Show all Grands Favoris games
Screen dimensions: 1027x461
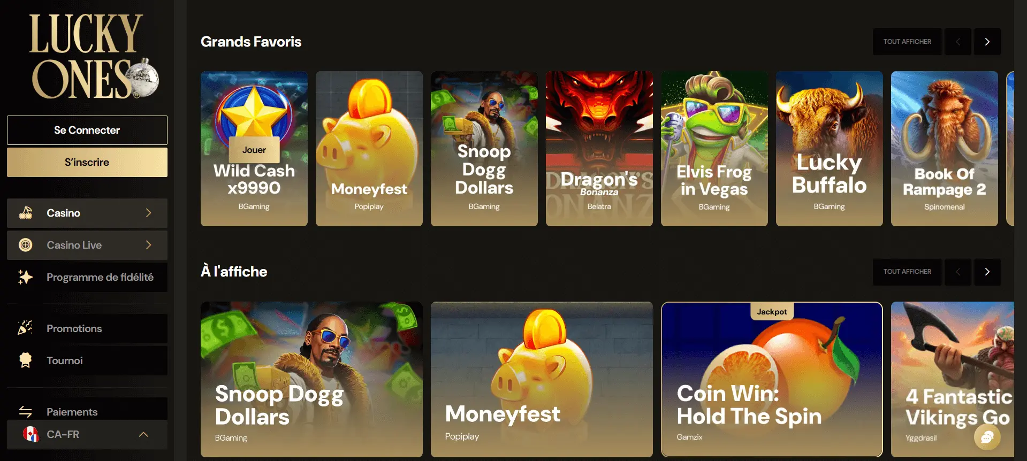(x=907, y=42)
